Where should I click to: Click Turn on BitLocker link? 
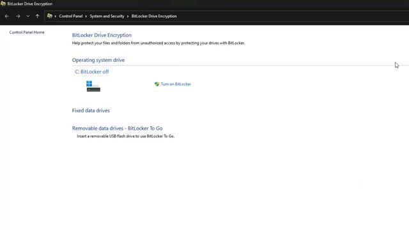click(176, 84)
